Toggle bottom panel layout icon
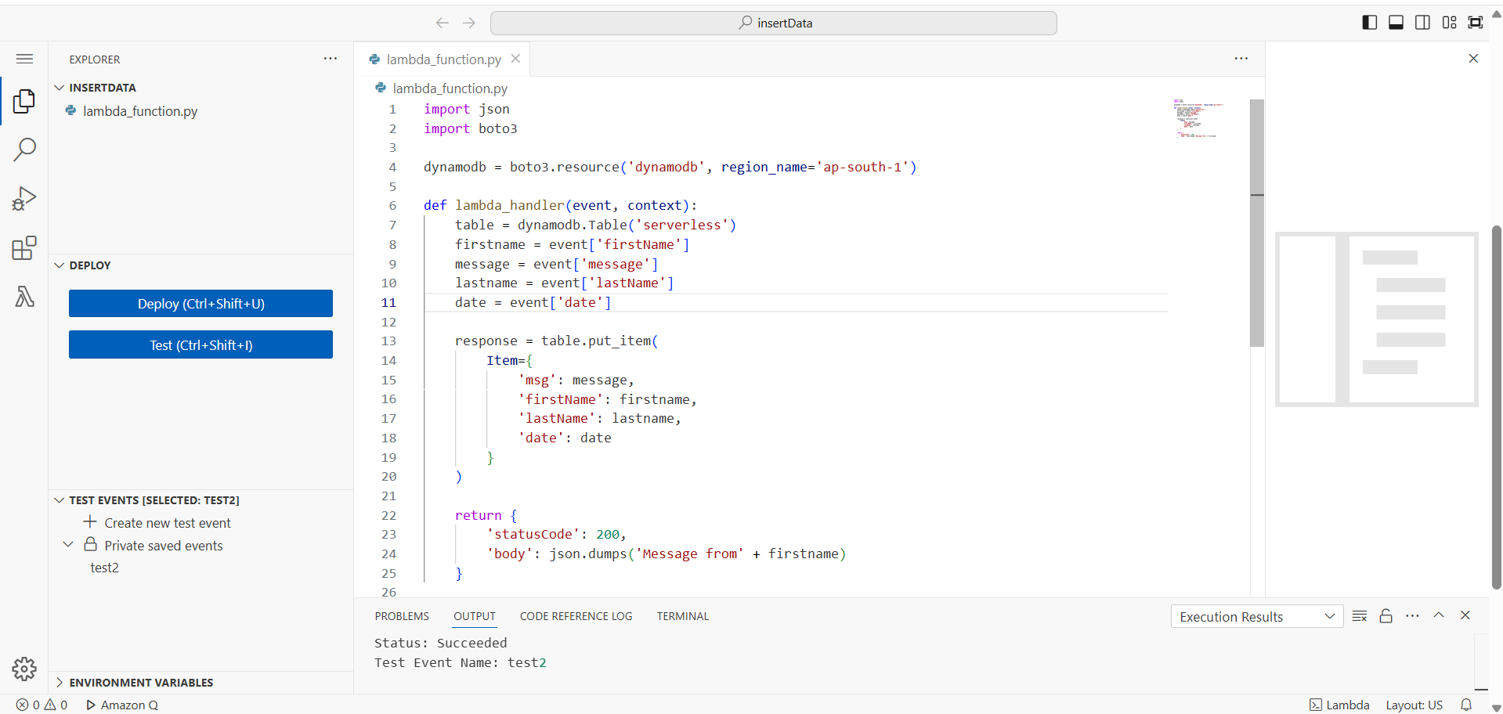The width and height of the screenshot is (1503, 714). pyautogui.click(x=1396, y=23)
